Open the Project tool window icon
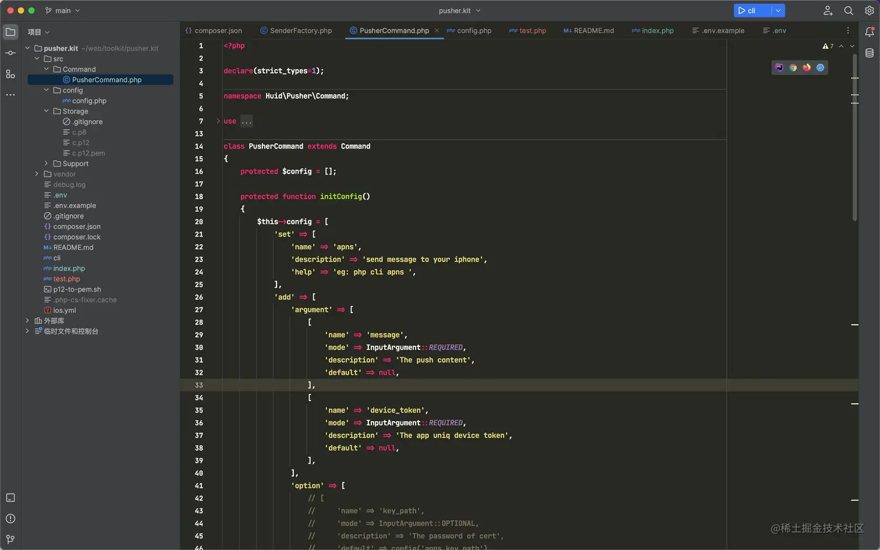This screenshot has width=880, height=550. [10, 32]
